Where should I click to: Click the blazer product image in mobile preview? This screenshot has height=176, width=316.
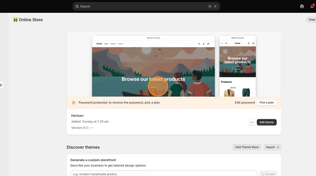tap(229, 92)
